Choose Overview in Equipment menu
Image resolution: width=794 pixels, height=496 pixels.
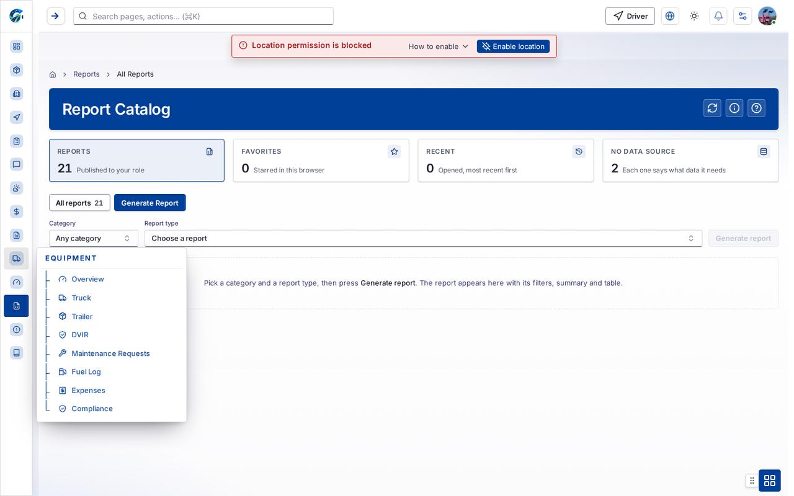tap(87, 279)
